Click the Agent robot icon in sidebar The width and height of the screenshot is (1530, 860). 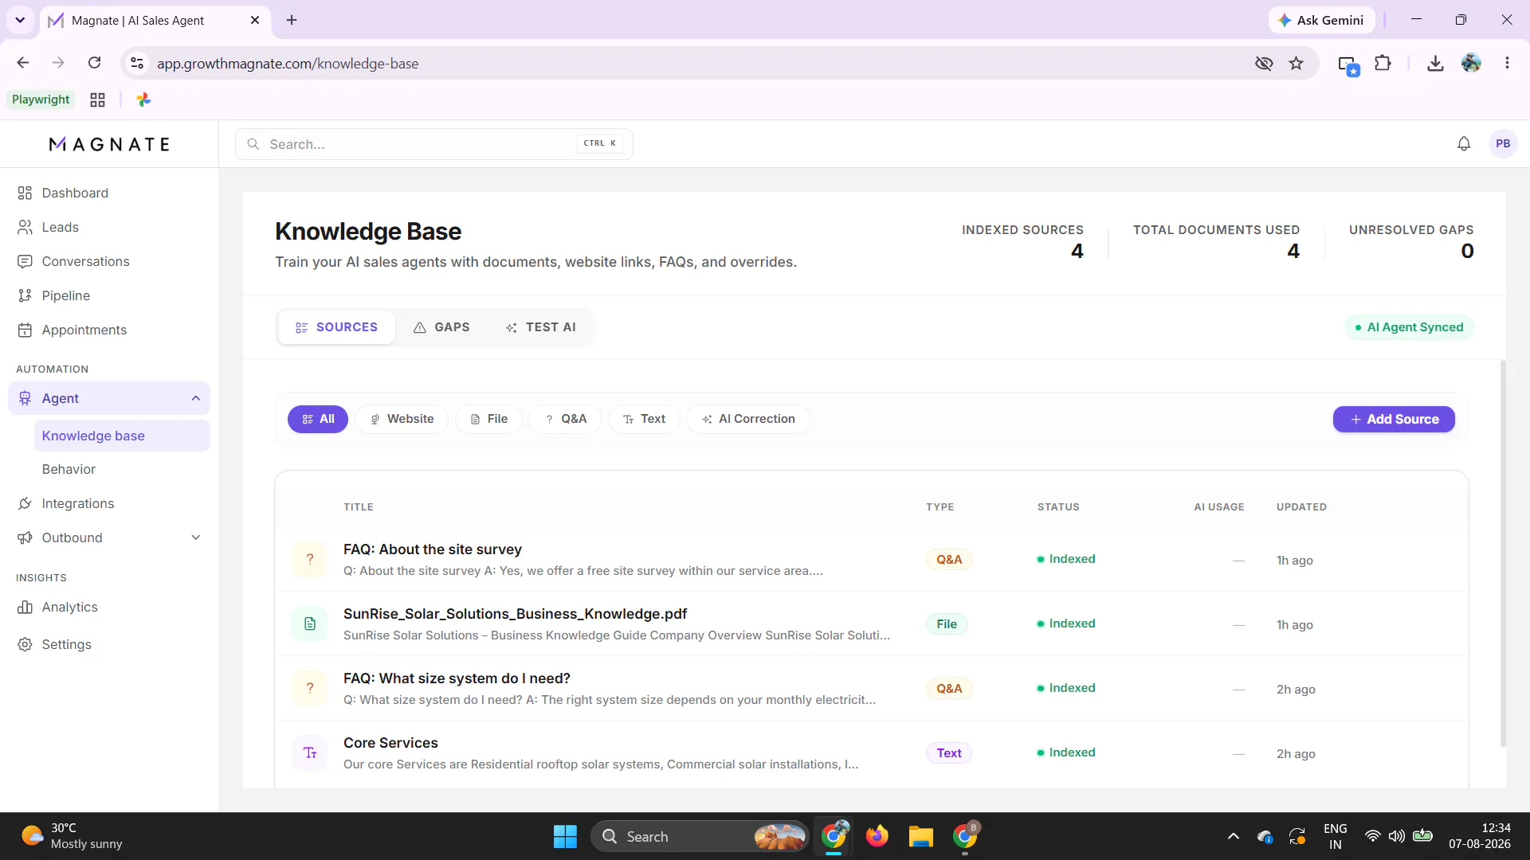25,398
